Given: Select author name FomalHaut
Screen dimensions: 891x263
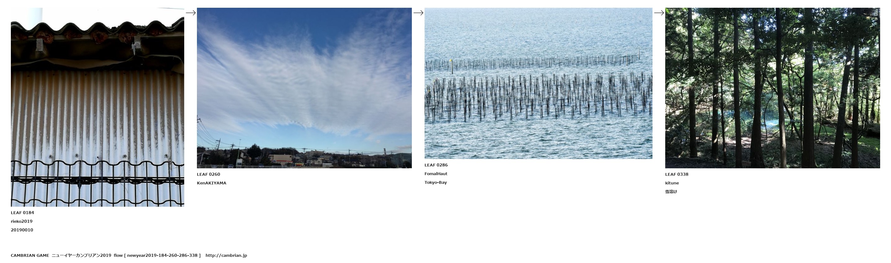Looking at the screenshot, I should pos(436,174).
